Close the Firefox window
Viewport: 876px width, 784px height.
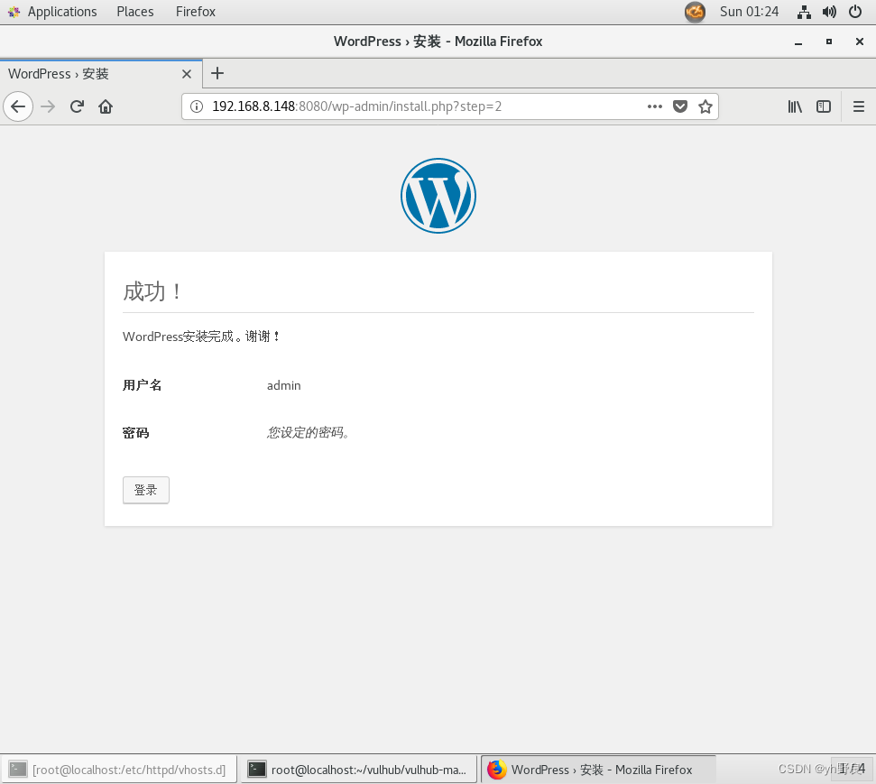click(x=860, y=42)
